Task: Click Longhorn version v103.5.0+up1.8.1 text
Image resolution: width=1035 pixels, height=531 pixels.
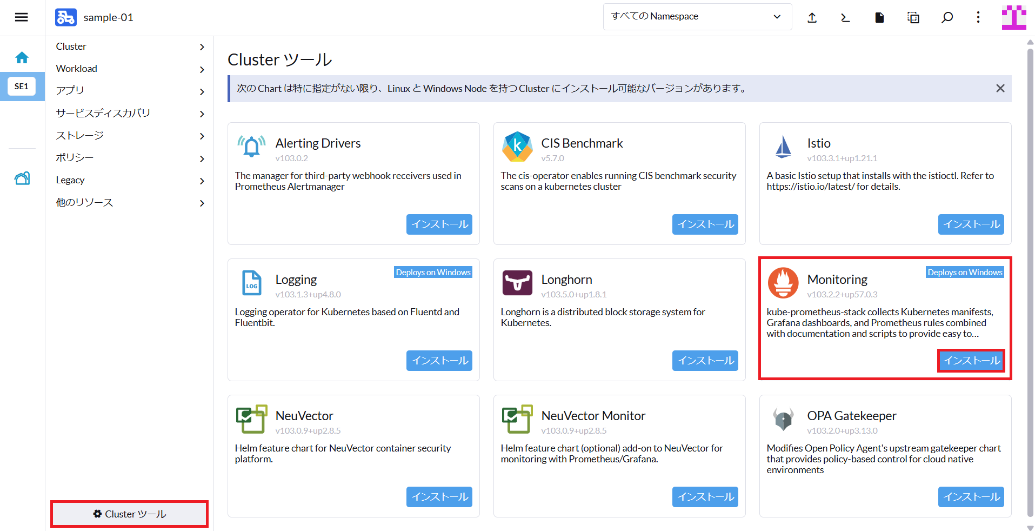Action: point(573,295)
